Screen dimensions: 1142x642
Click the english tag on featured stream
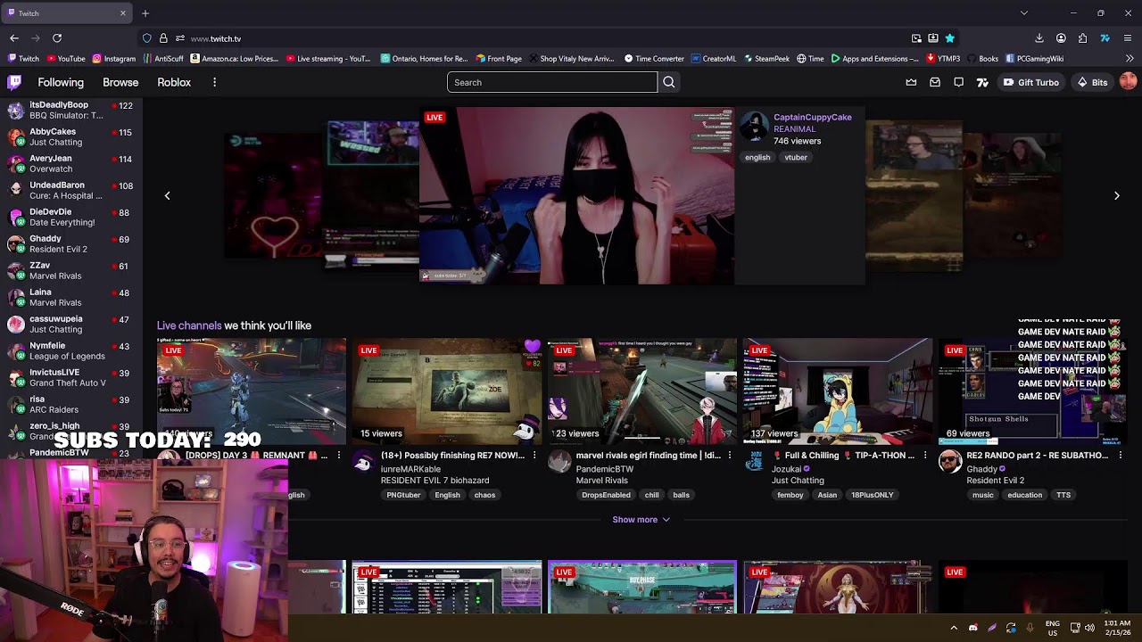click(757, 158)
